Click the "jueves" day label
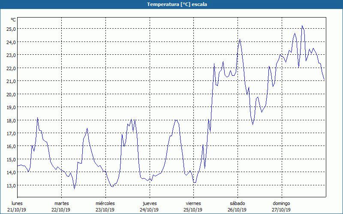 [150, 203]
